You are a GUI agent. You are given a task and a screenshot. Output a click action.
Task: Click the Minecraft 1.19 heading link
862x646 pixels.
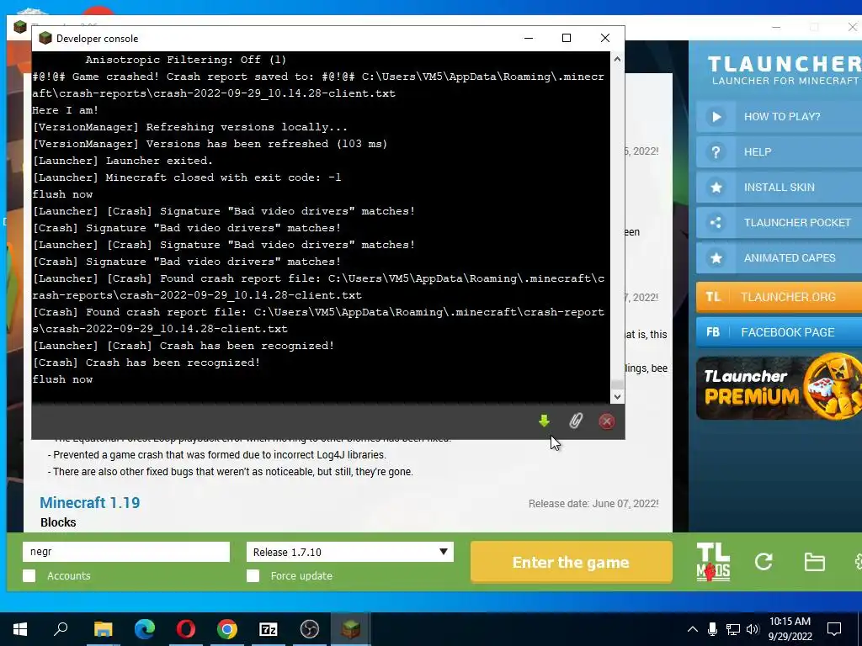click(x=89, y=503)
